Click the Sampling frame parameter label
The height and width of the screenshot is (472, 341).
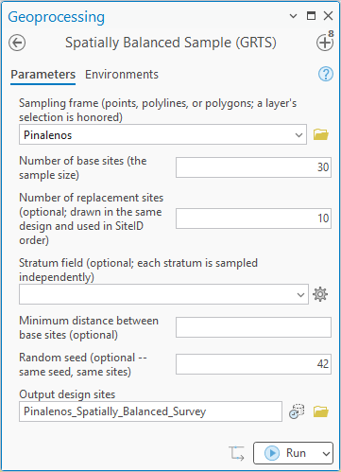tap(158, 110)
